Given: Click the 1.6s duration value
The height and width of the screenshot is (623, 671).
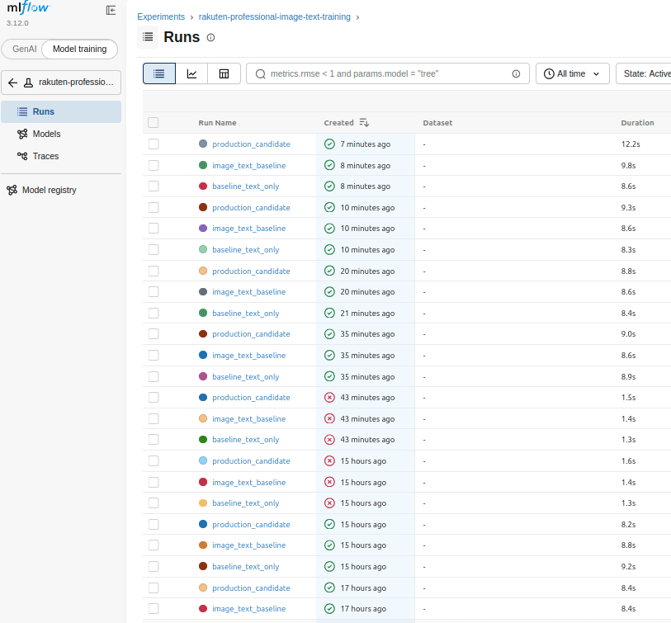Looking at the screenshot, I should pos(628,460).
